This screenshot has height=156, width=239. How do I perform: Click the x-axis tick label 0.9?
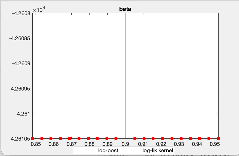tap(125, 144)
